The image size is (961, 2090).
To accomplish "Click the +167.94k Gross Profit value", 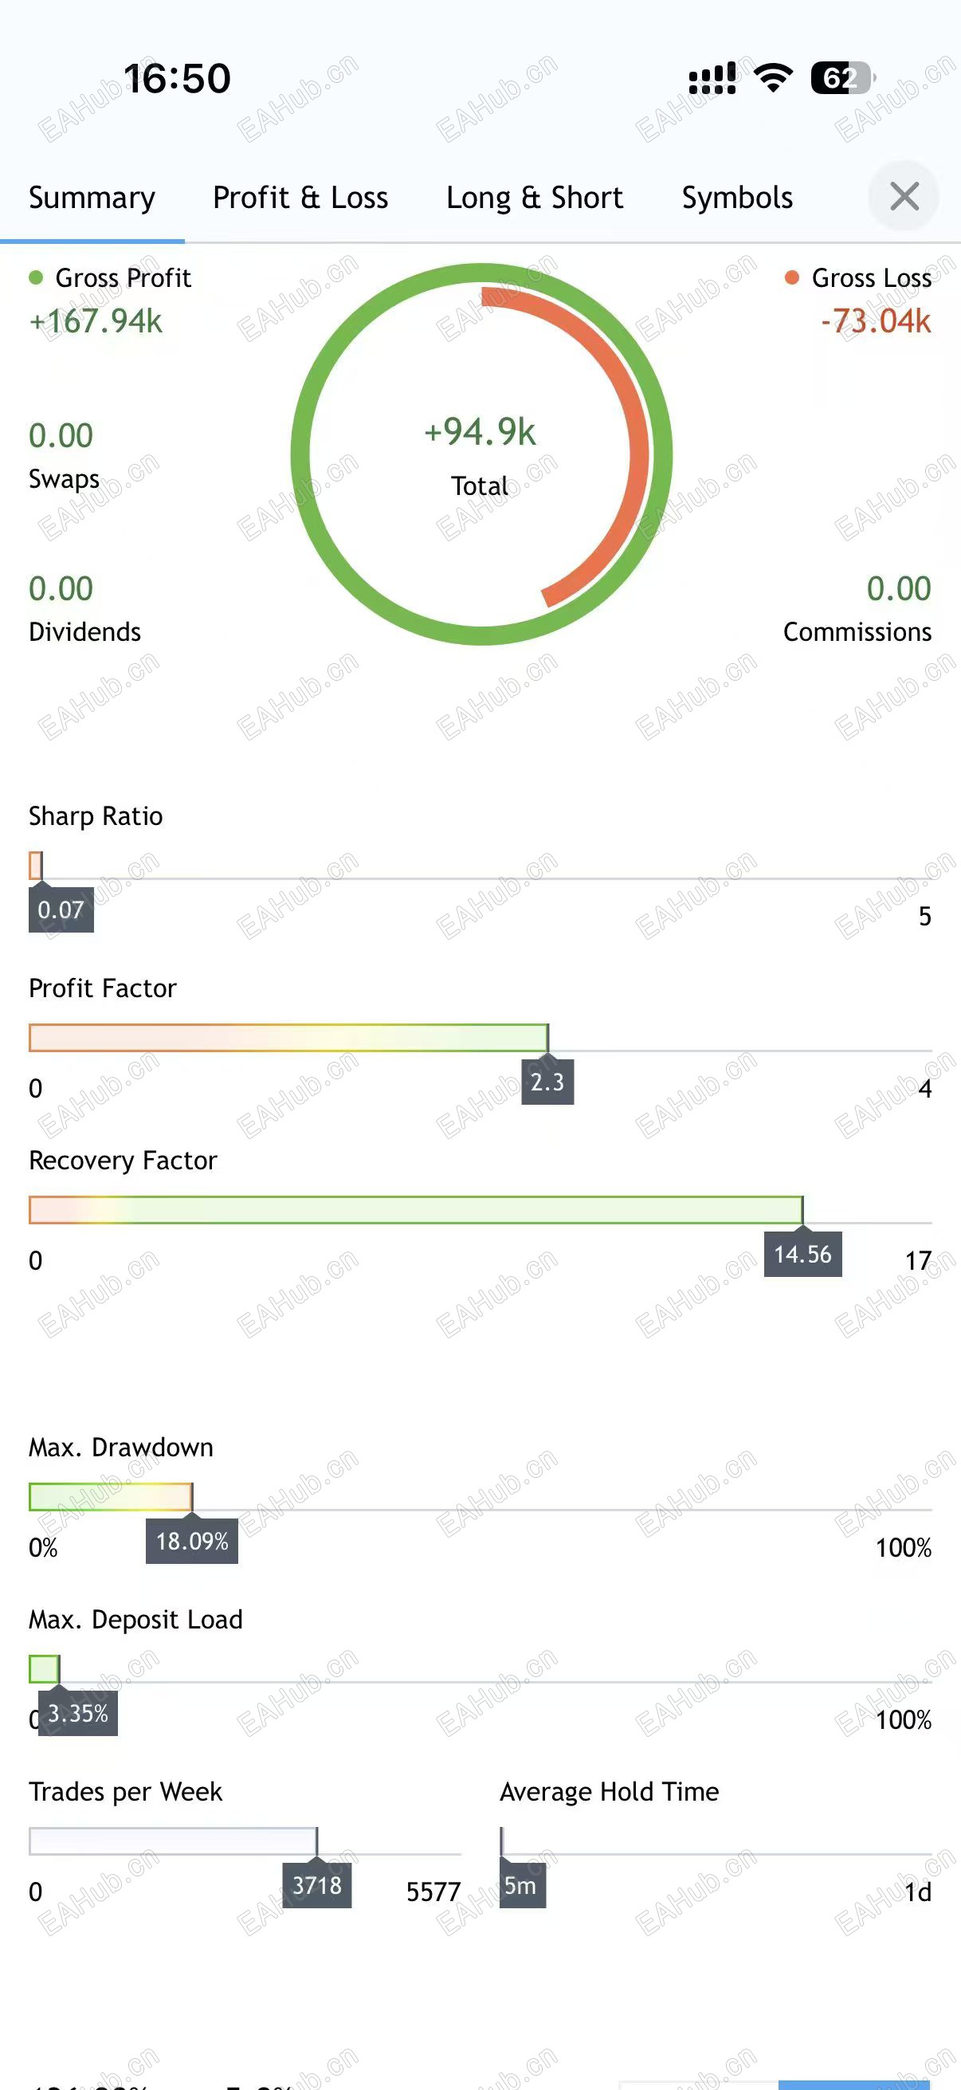I will tap(96, 321).
